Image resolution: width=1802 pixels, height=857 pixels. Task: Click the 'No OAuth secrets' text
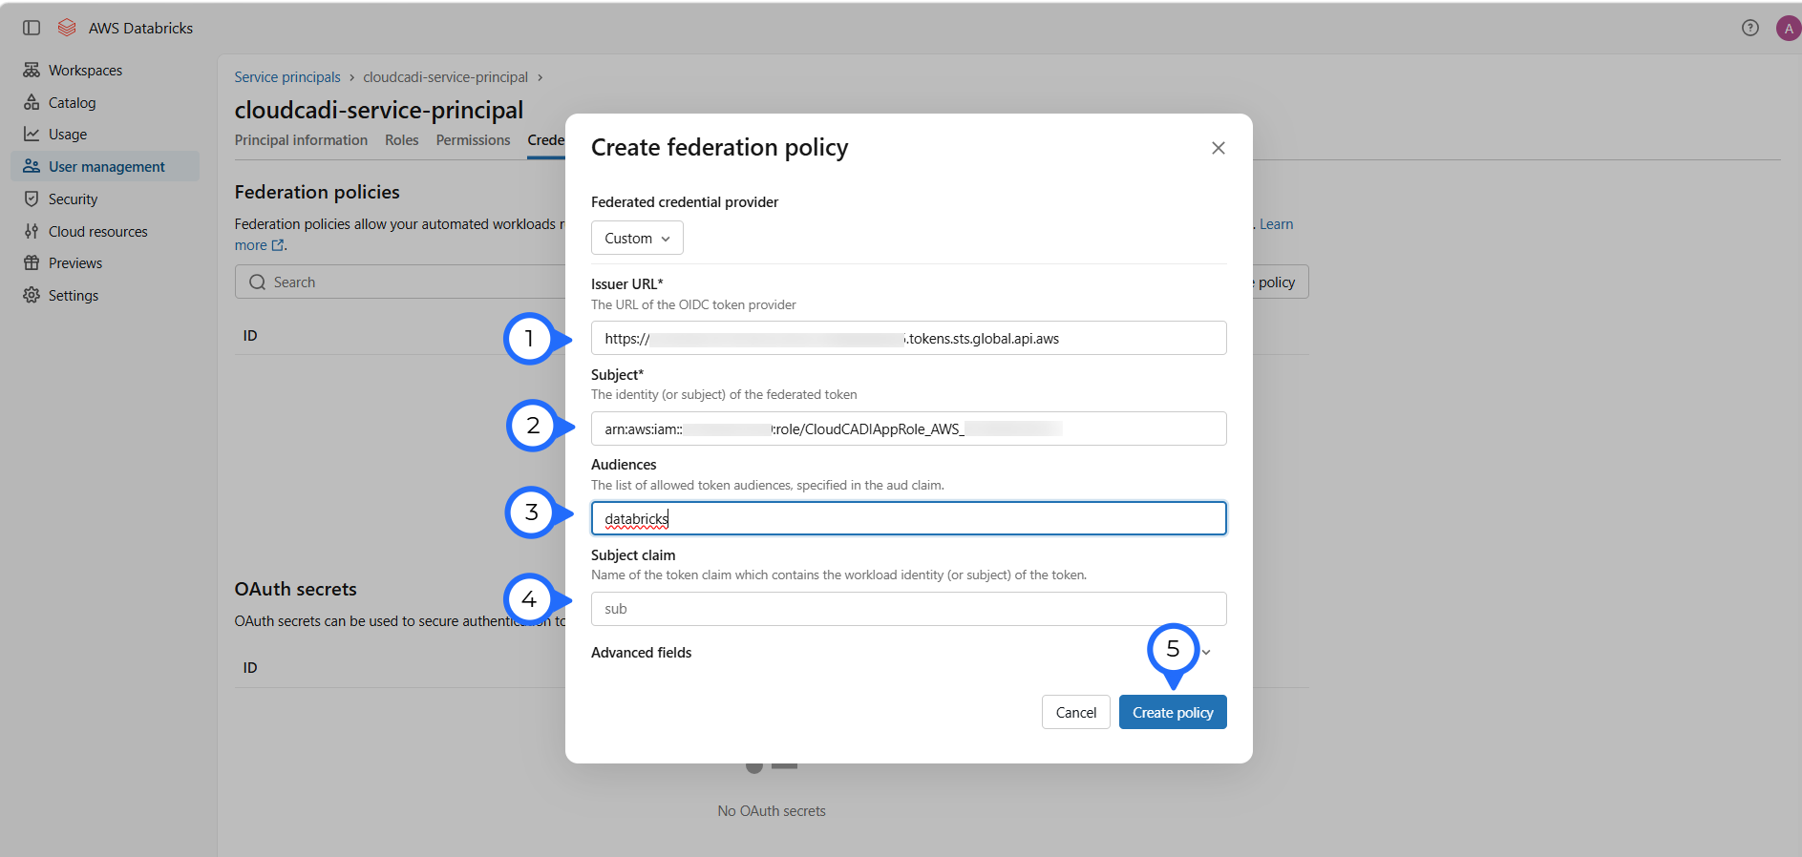coord(772,811)
